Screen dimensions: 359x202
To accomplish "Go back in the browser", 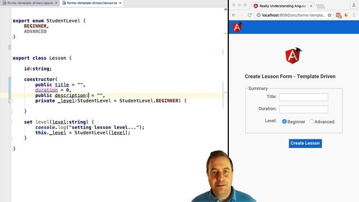I will pyautogui.click(x=234, y=15).
